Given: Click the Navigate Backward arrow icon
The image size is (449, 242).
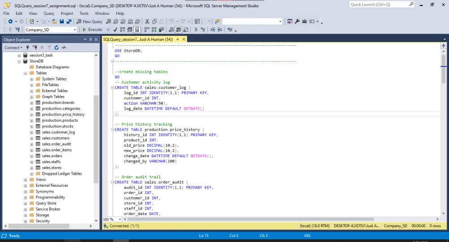Looking at the screenshot, I should (x=11, y=22).
